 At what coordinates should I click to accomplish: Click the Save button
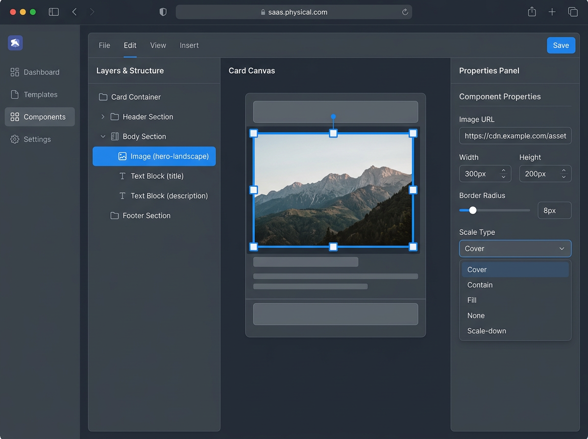561,45
